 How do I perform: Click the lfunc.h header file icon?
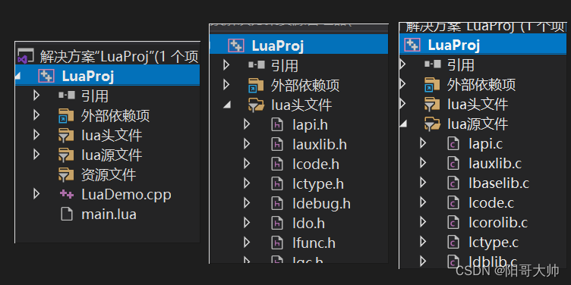(x=277, y=243)
